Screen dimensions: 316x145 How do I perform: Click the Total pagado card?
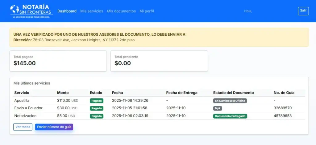tap(58, 61)
